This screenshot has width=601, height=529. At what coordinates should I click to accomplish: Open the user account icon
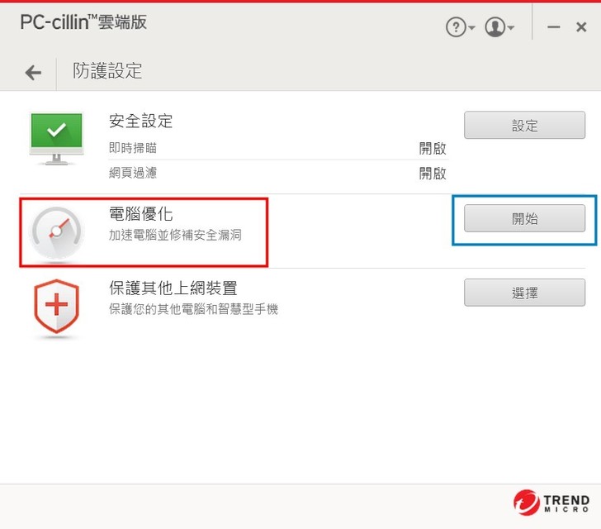(495, 27)
